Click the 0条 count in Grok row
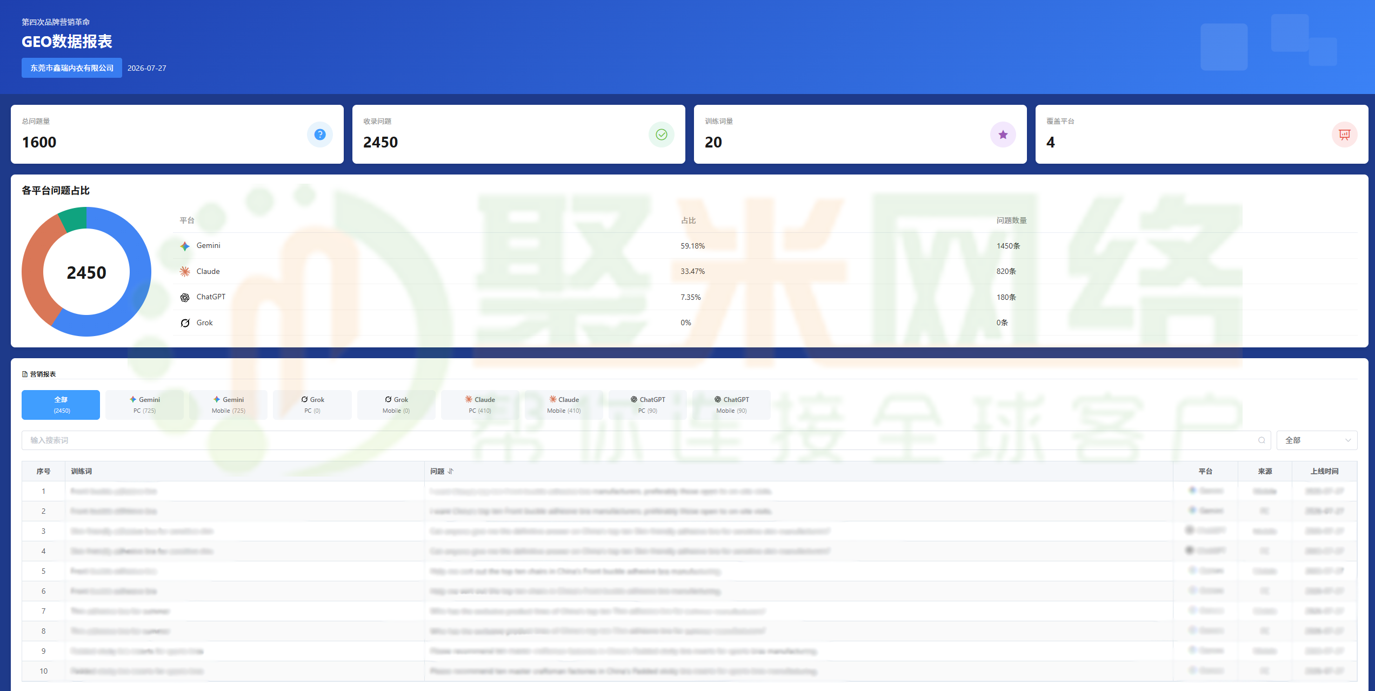Image resolution: width=1375 pixels, height=691 pixels. (x=1002, y=323)
